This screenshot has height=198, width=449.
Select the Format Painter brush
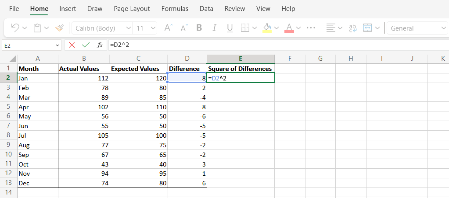tap(59, 28)
